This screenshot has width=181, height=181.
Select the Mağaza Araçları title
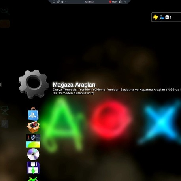pyautogui.click(x=74, y=85)
